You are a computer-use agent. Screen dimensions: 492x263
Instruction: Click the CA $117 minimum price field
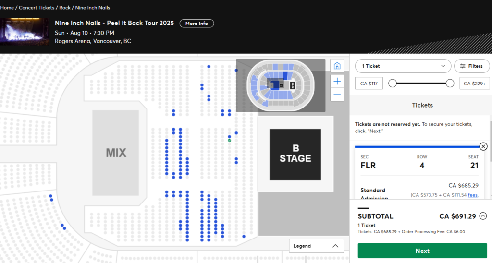click(x=369, y=84)
